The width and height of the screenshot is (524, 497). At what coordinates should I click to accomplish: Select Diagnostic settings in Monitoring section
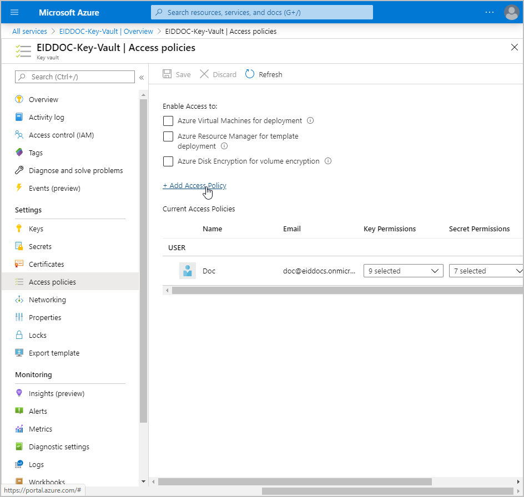59,447
